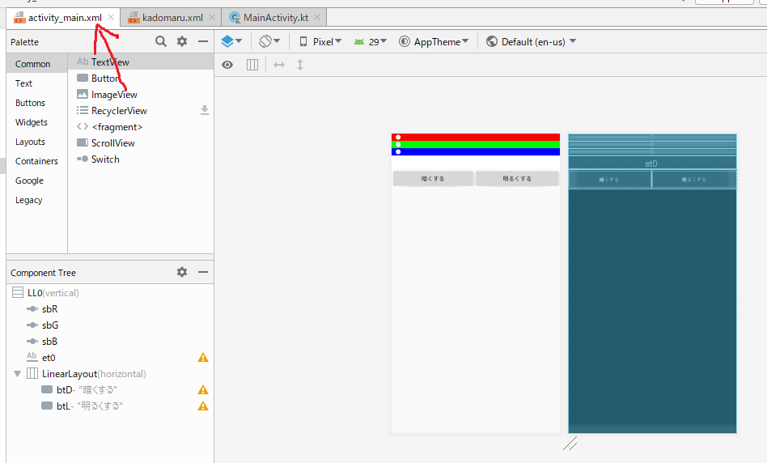The image size is (767, 463).
Task: Open orientation for preview dropdown
Action: tap(269, 41)
